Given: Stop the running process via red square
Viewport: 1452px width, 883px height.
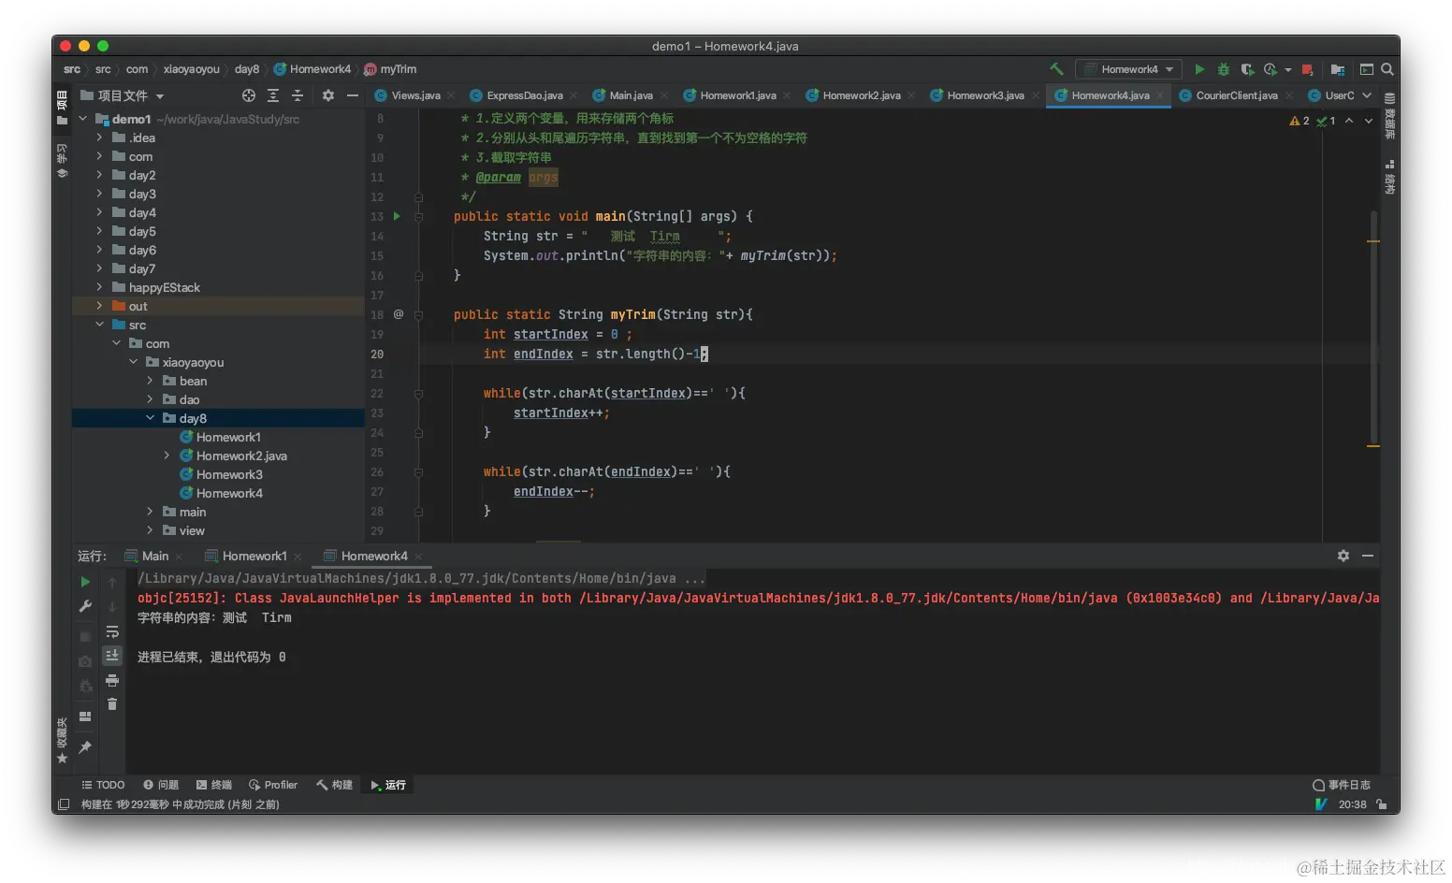Looking at the screenshot, I should (x=1307, y=69).
